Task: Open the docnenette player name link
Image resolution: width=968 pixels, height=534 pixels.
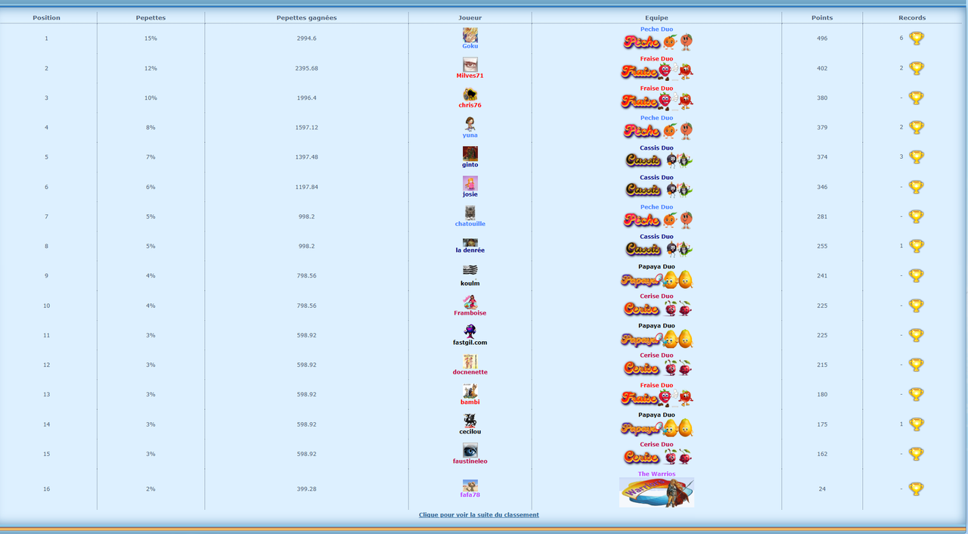Action: click(x=470, y=372)
